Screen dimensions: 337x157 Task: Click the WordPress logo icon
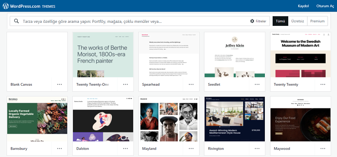(x=6, y=6)
